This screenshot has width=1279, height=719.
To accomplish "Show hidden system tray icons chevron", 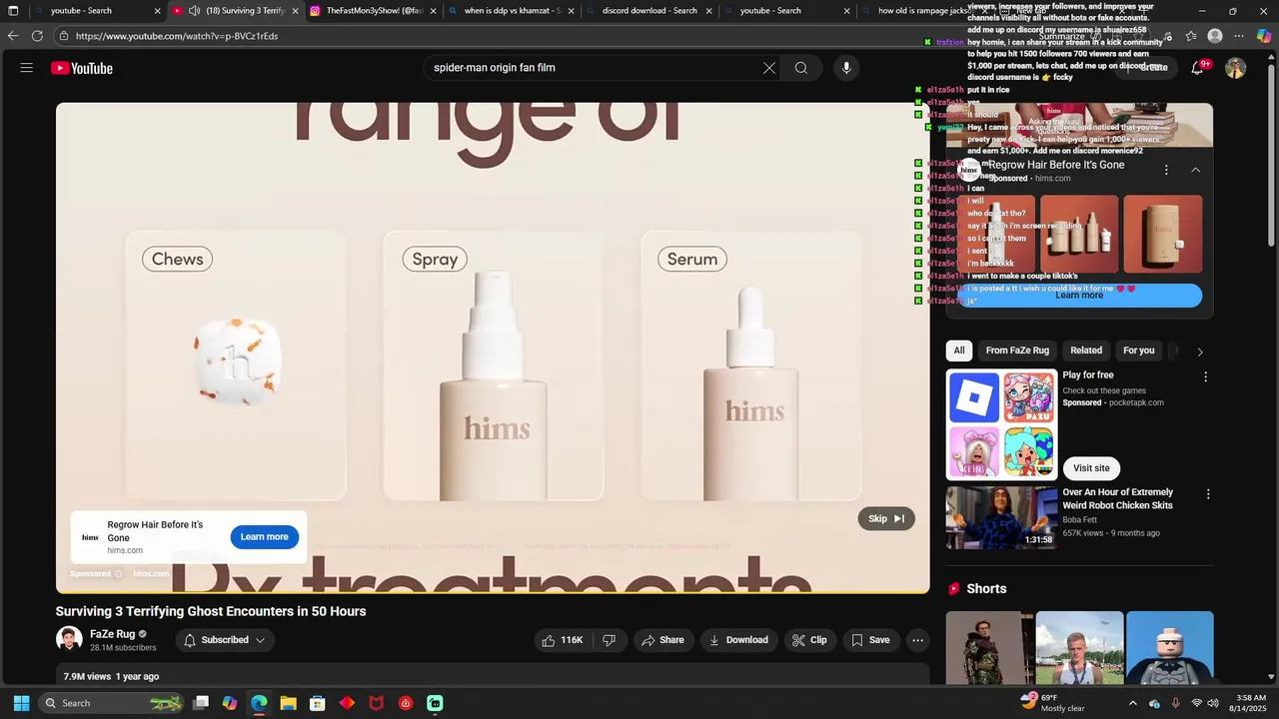I will tap(1132, 703).
